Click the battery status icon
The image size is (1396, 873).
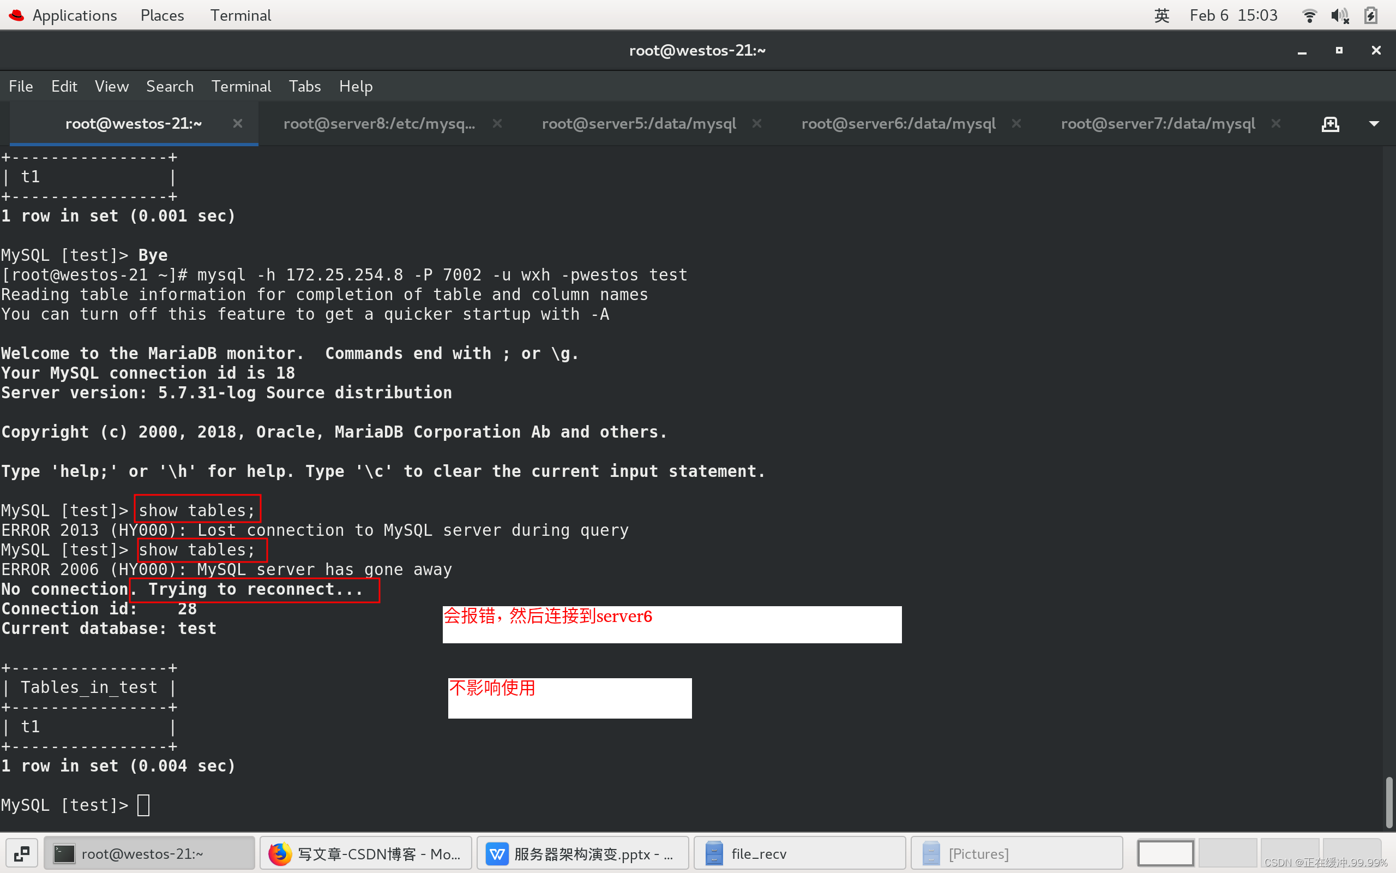coord(1371,16)
